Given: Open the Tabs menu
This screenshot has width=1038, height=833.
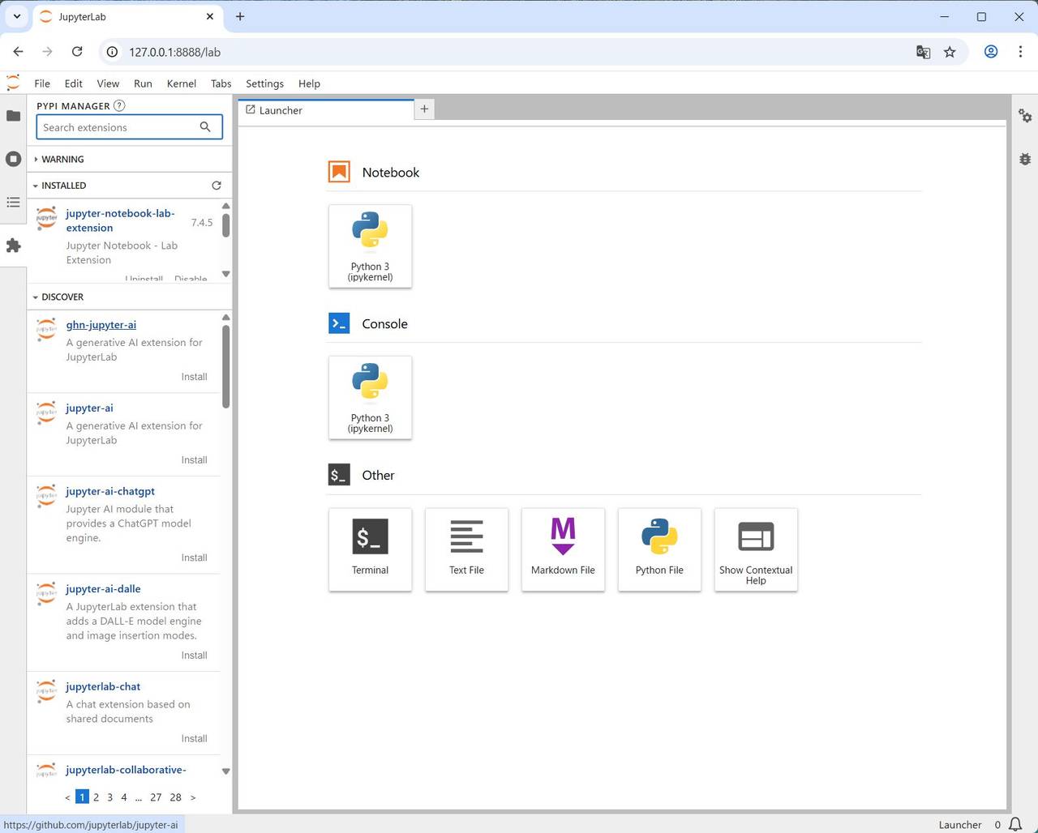Looking at the screenshot, I should click(221, 83).
